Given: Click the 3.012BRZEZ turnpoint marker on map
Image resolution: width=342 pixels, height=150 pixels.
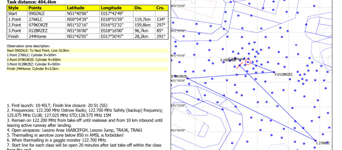Looking at the screenshot, I should (x=274, y=72).
